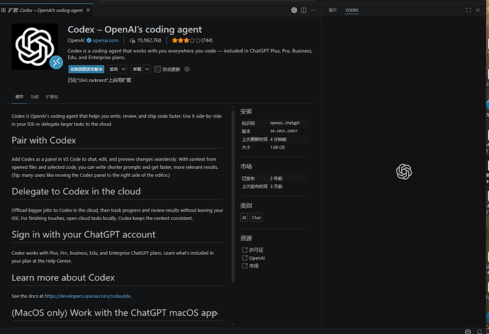
Task: Click the extension title Codex – OpenAI's coding agent
Action: tap(135, 30)
